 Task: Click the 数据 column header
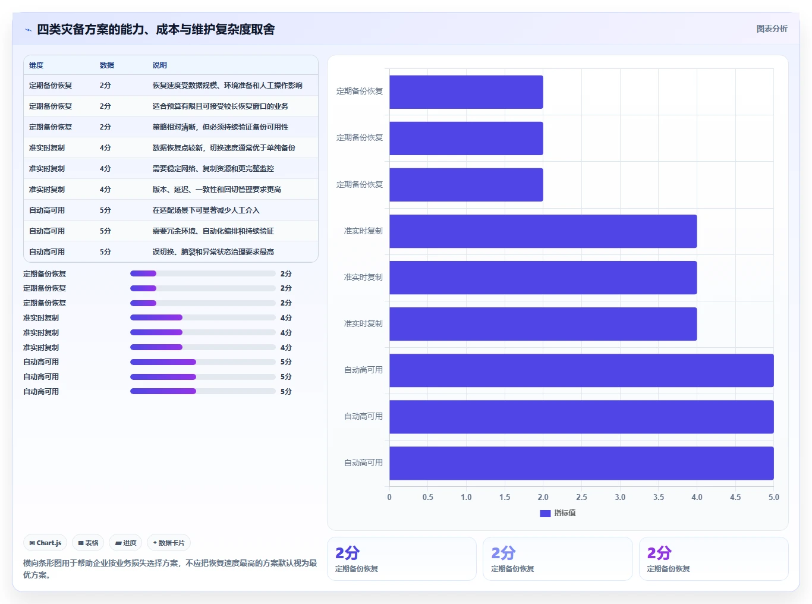tap(107, 65)
